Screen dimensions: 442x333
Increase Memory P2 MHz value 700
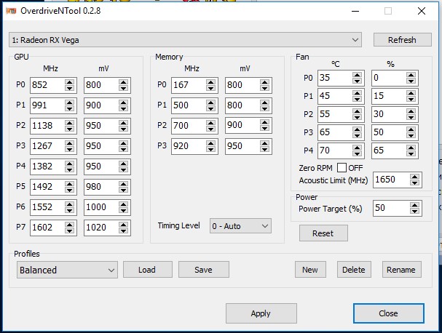[x=210, y=122]
